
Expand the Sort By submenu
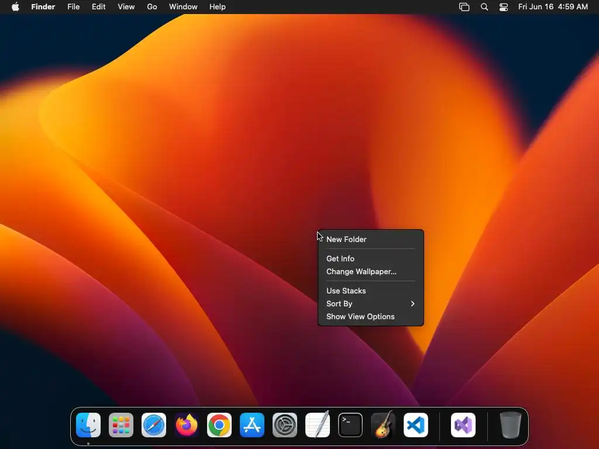pyautogui.click(x=370, y=303)
